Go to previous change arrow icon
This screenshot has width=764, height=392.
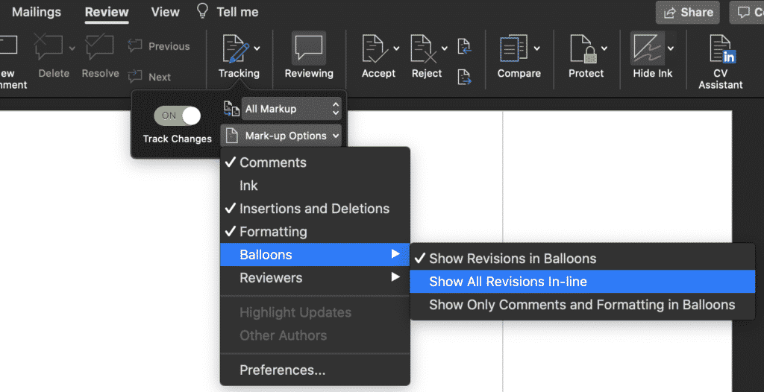[464, 47]
